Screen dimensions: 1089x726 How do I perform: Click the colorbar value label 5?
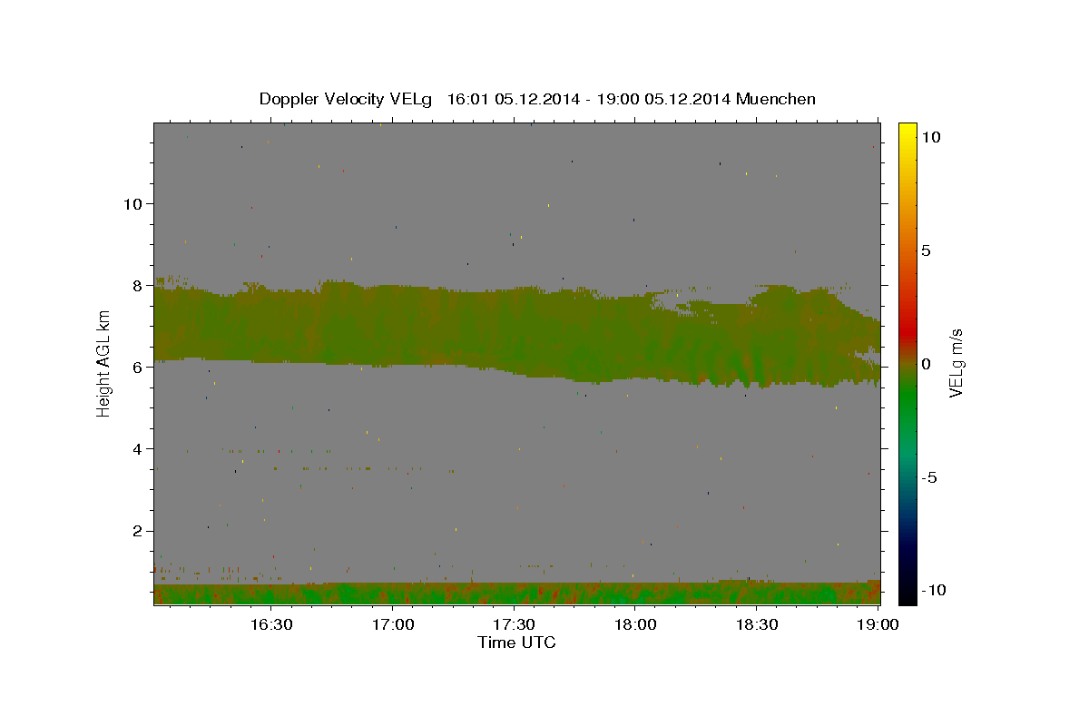coord(926,250)
